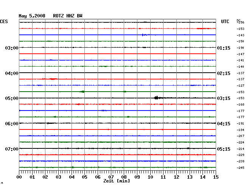Click the "05:15" UTC time label

[x=224, y=149]
